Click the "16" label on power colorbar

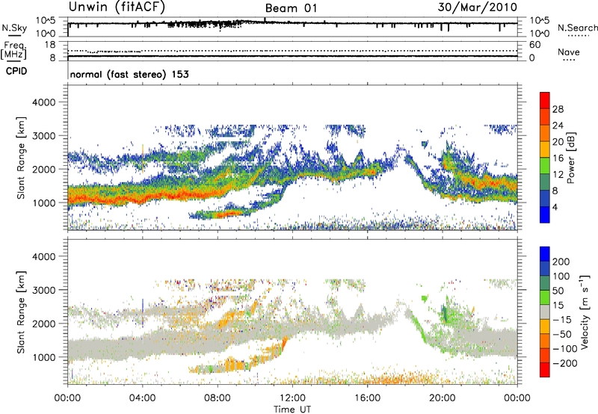558,158
